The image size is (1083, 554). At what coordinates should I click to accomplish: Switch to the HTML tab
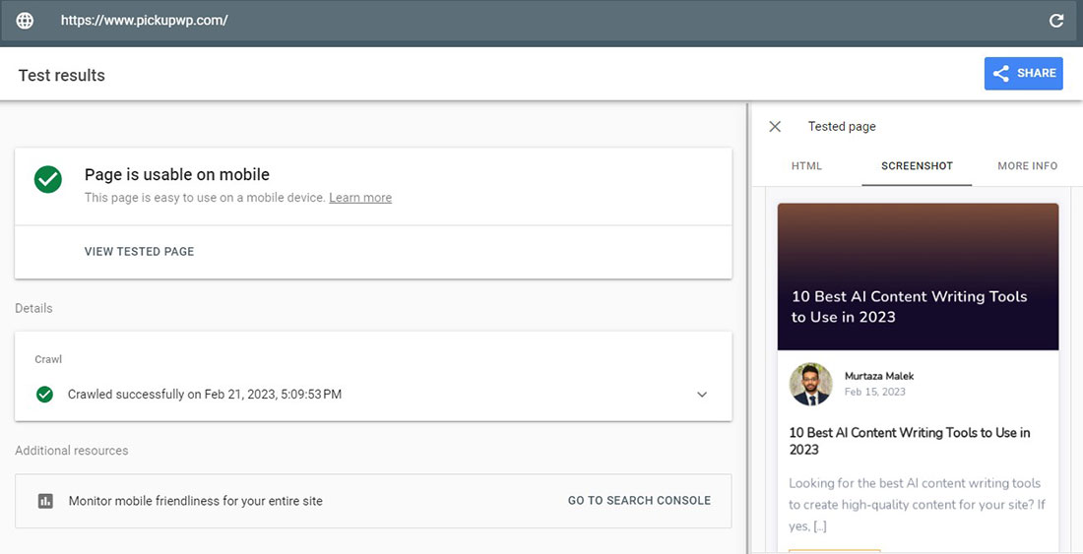tap(806, 166)
